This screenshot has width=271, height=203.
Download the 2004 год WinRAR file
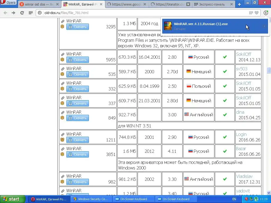coord(78,27)
